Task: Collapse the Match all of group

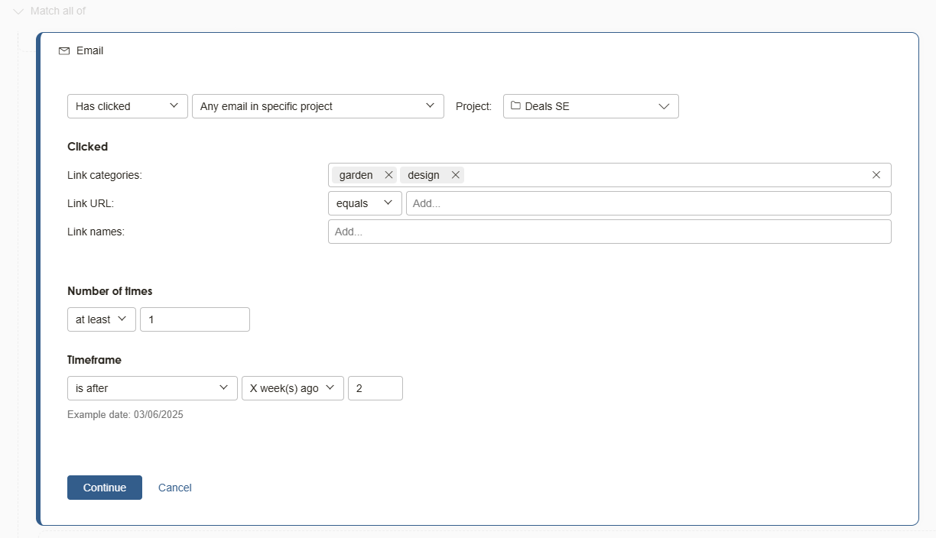Action: 18,11
